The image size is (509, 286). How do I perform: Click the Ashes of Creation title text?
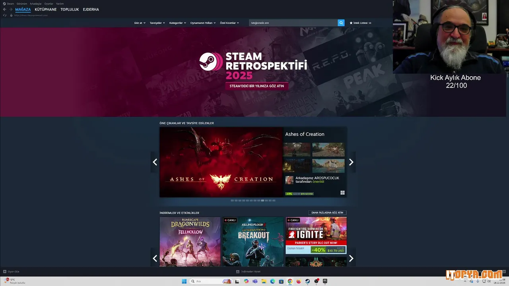(305, 134)
